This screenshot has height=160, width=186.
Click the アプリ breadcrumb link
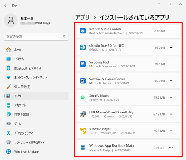(x=82, y=17)
